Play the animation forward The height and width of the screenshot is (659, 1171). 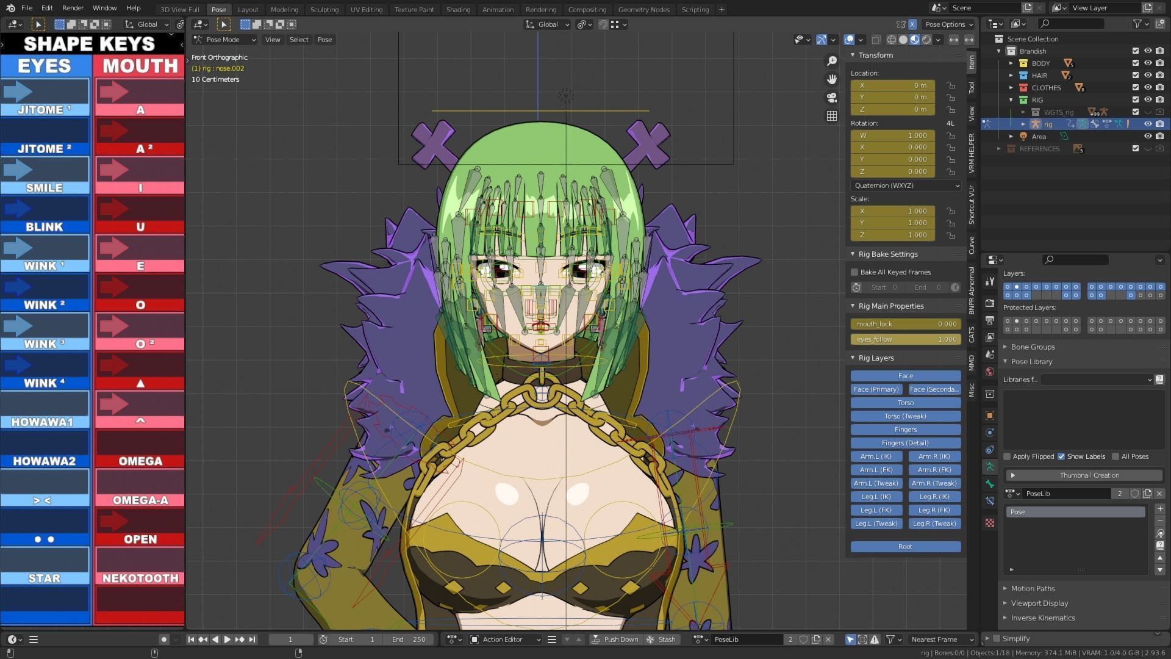(x=227, y=639)
